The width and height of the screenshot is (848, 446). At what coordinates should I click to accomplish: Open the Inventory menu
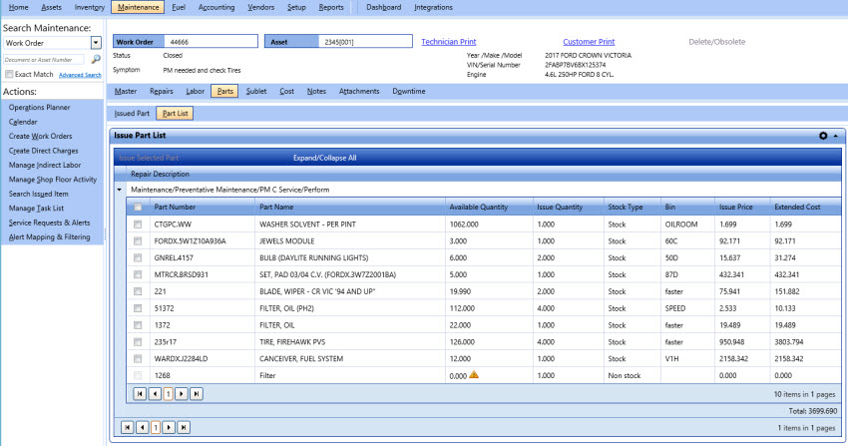click(x=89, y=7)
